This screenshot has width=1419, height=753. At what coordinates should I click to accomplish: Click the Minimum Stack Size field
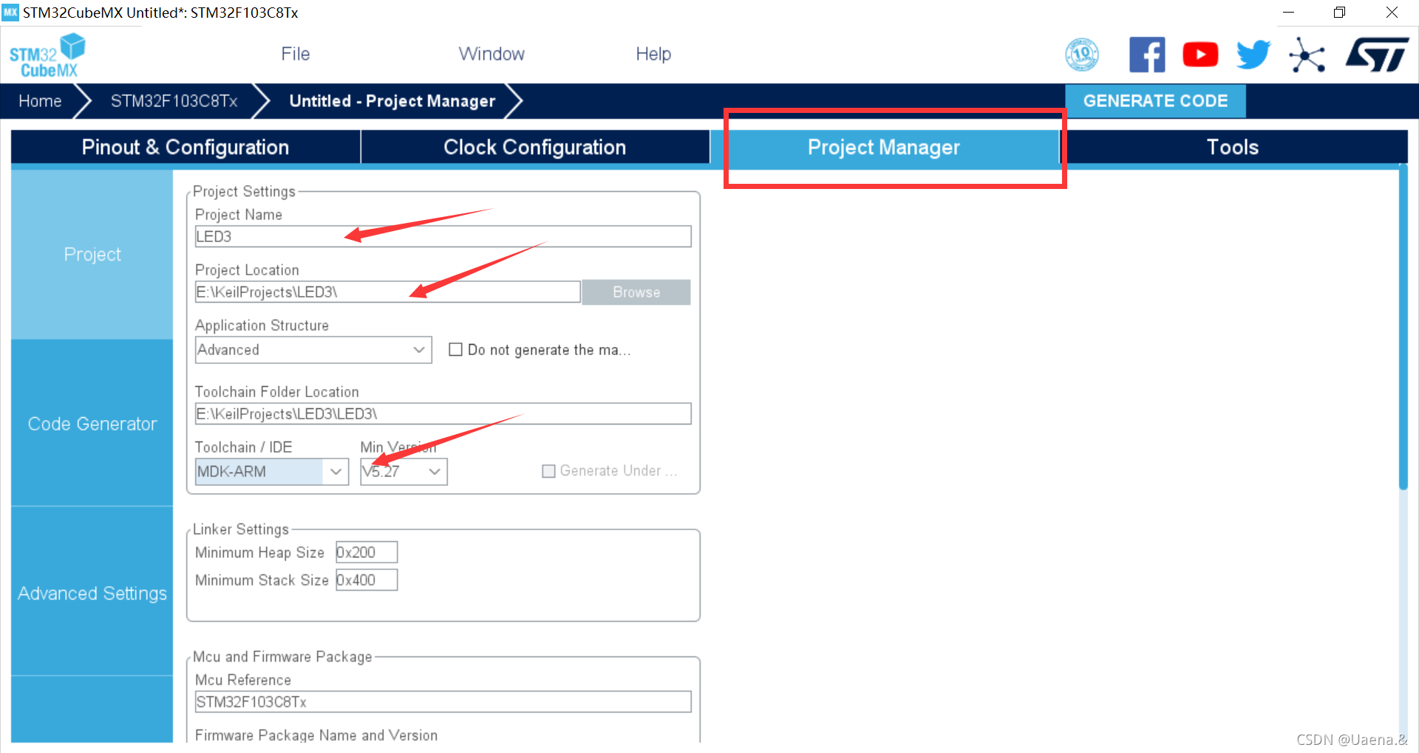click(x=367, y=580)
